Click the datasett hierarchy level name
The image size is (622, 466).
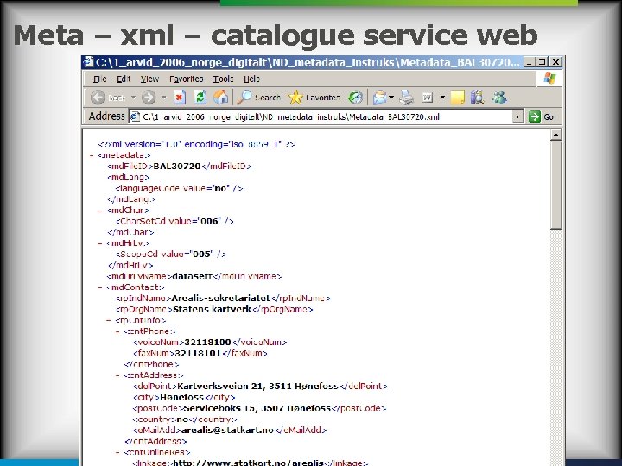coord(193,276)
